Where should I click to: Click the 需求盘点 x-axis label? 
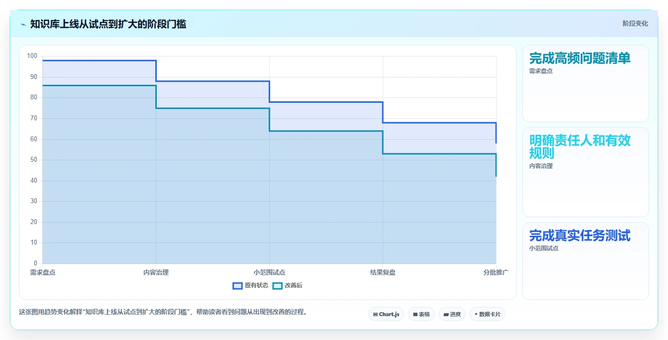[x=43, y=272]
